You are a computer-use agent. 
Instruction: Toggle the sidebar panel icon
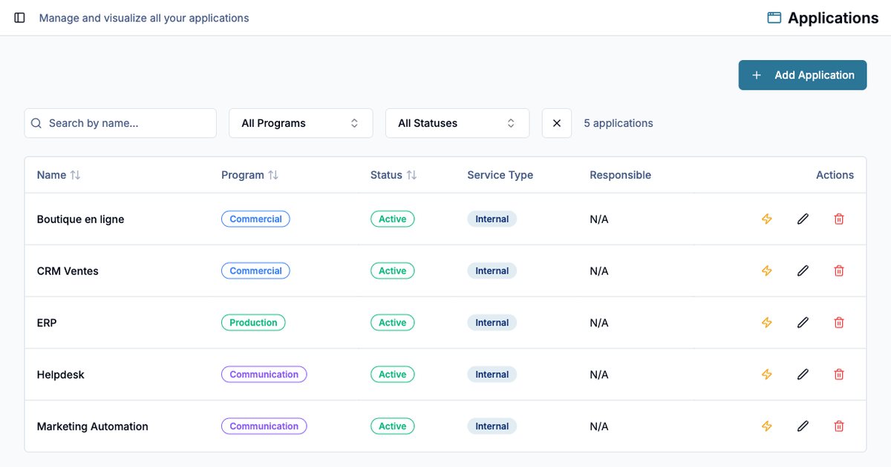20,18
